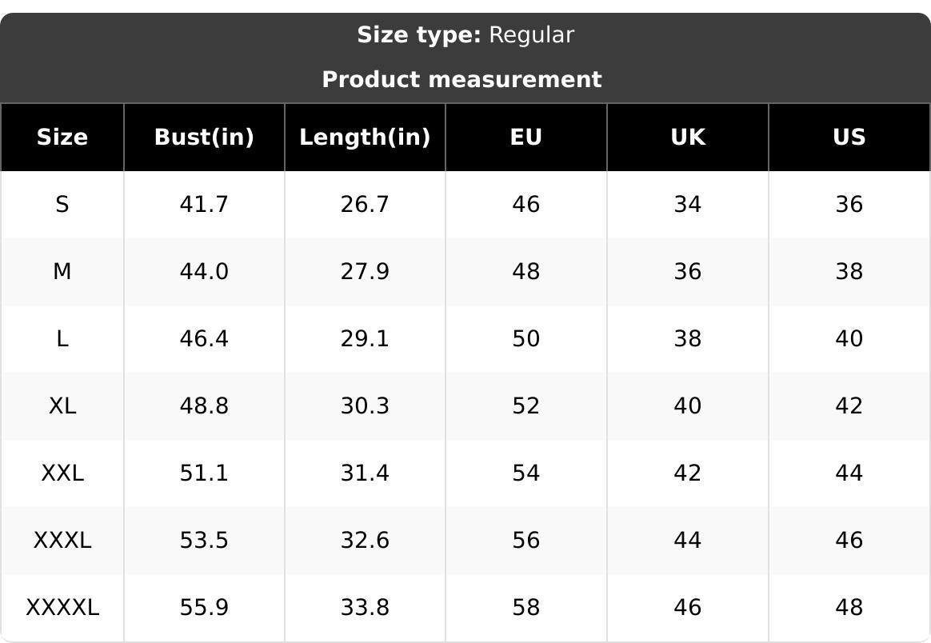The height and width of the screenshot is (643, 931).
Task: Click the Size column header
Action: pyautogui.click(x=62, y=137)
